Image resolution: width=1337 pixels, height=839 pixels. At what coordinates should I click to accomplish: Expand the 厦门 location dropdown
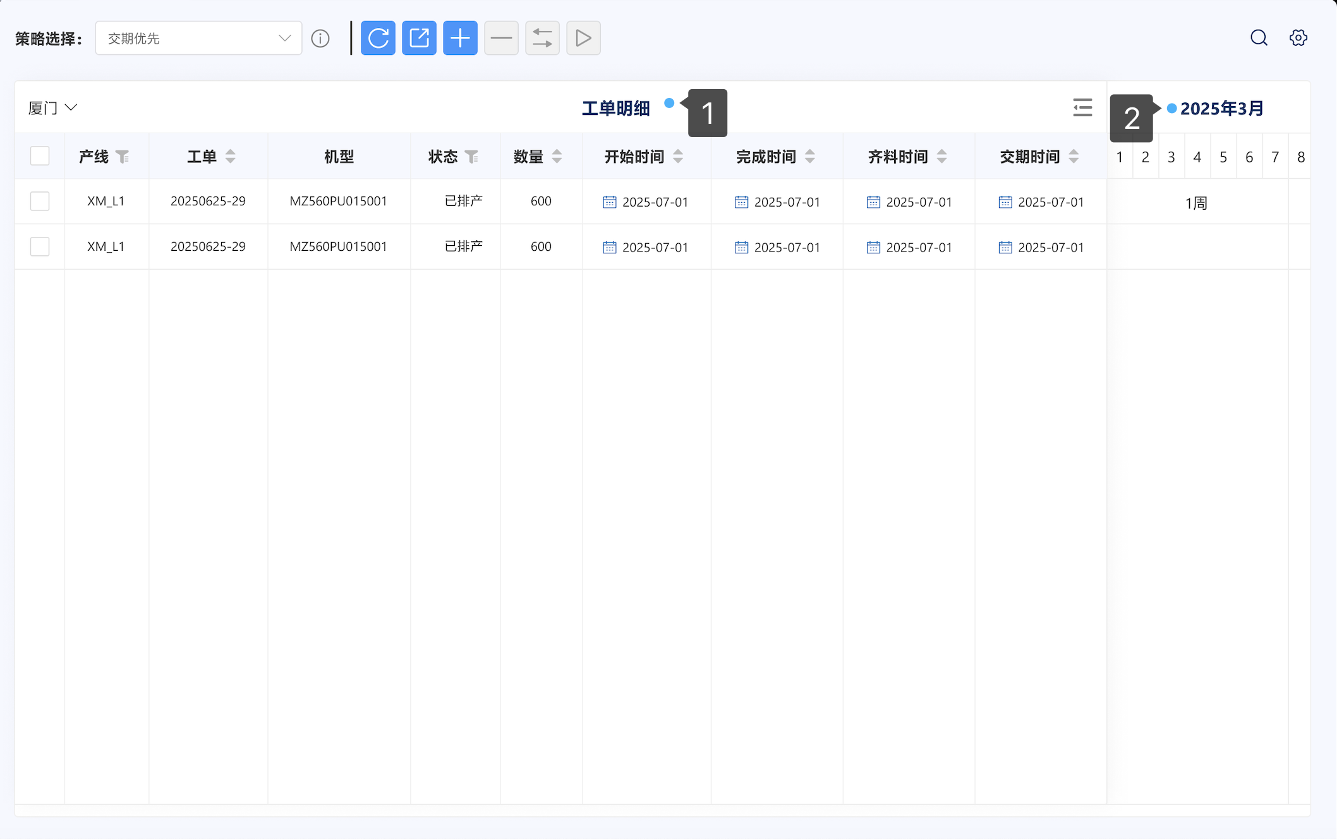pyautogui.click(x=53, y=108)
